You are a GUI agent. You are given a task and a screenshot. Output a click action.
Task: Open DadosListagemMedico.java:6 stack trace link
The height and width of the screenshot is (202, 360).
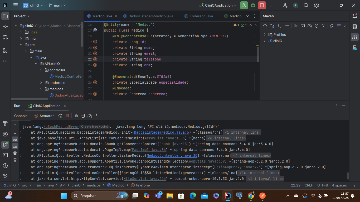click(162, 132)
